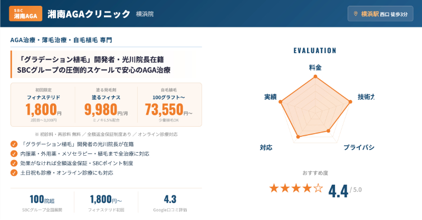This screenshot has width=422, height=220.
Task: Click the first orange rating star
Action: click(x=274, y=188)
